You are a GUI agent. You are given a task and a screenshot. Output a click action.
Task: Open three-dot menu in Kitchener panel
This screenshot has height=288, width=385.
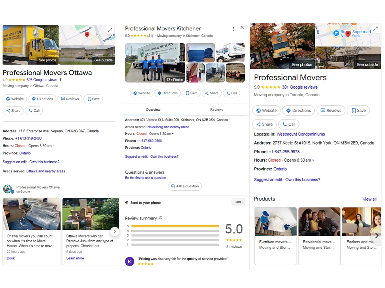coord(233,29)
